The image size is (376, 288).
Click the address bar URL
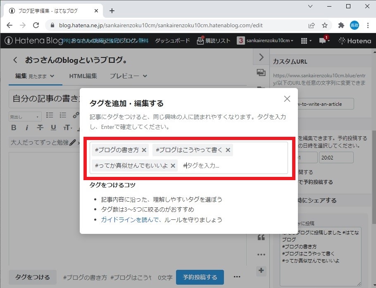click(x=161, y=25)
